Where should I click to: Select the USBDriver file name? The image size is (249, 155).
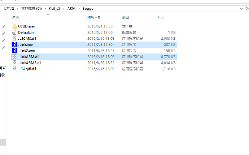click(26, 26)
